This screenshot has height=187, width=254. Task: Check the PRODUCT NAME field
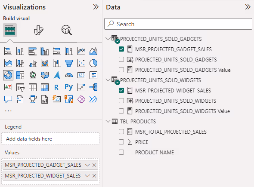tap(121, 152)
